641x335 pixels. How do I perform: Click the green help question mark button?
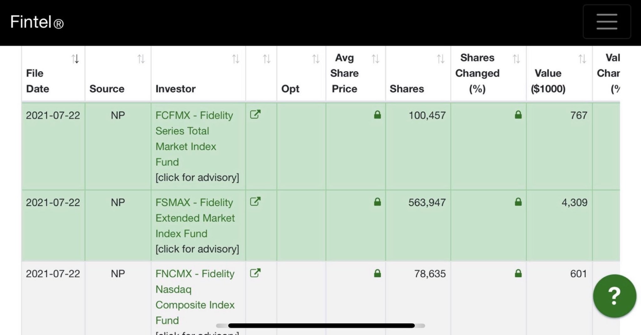[614, 296]
